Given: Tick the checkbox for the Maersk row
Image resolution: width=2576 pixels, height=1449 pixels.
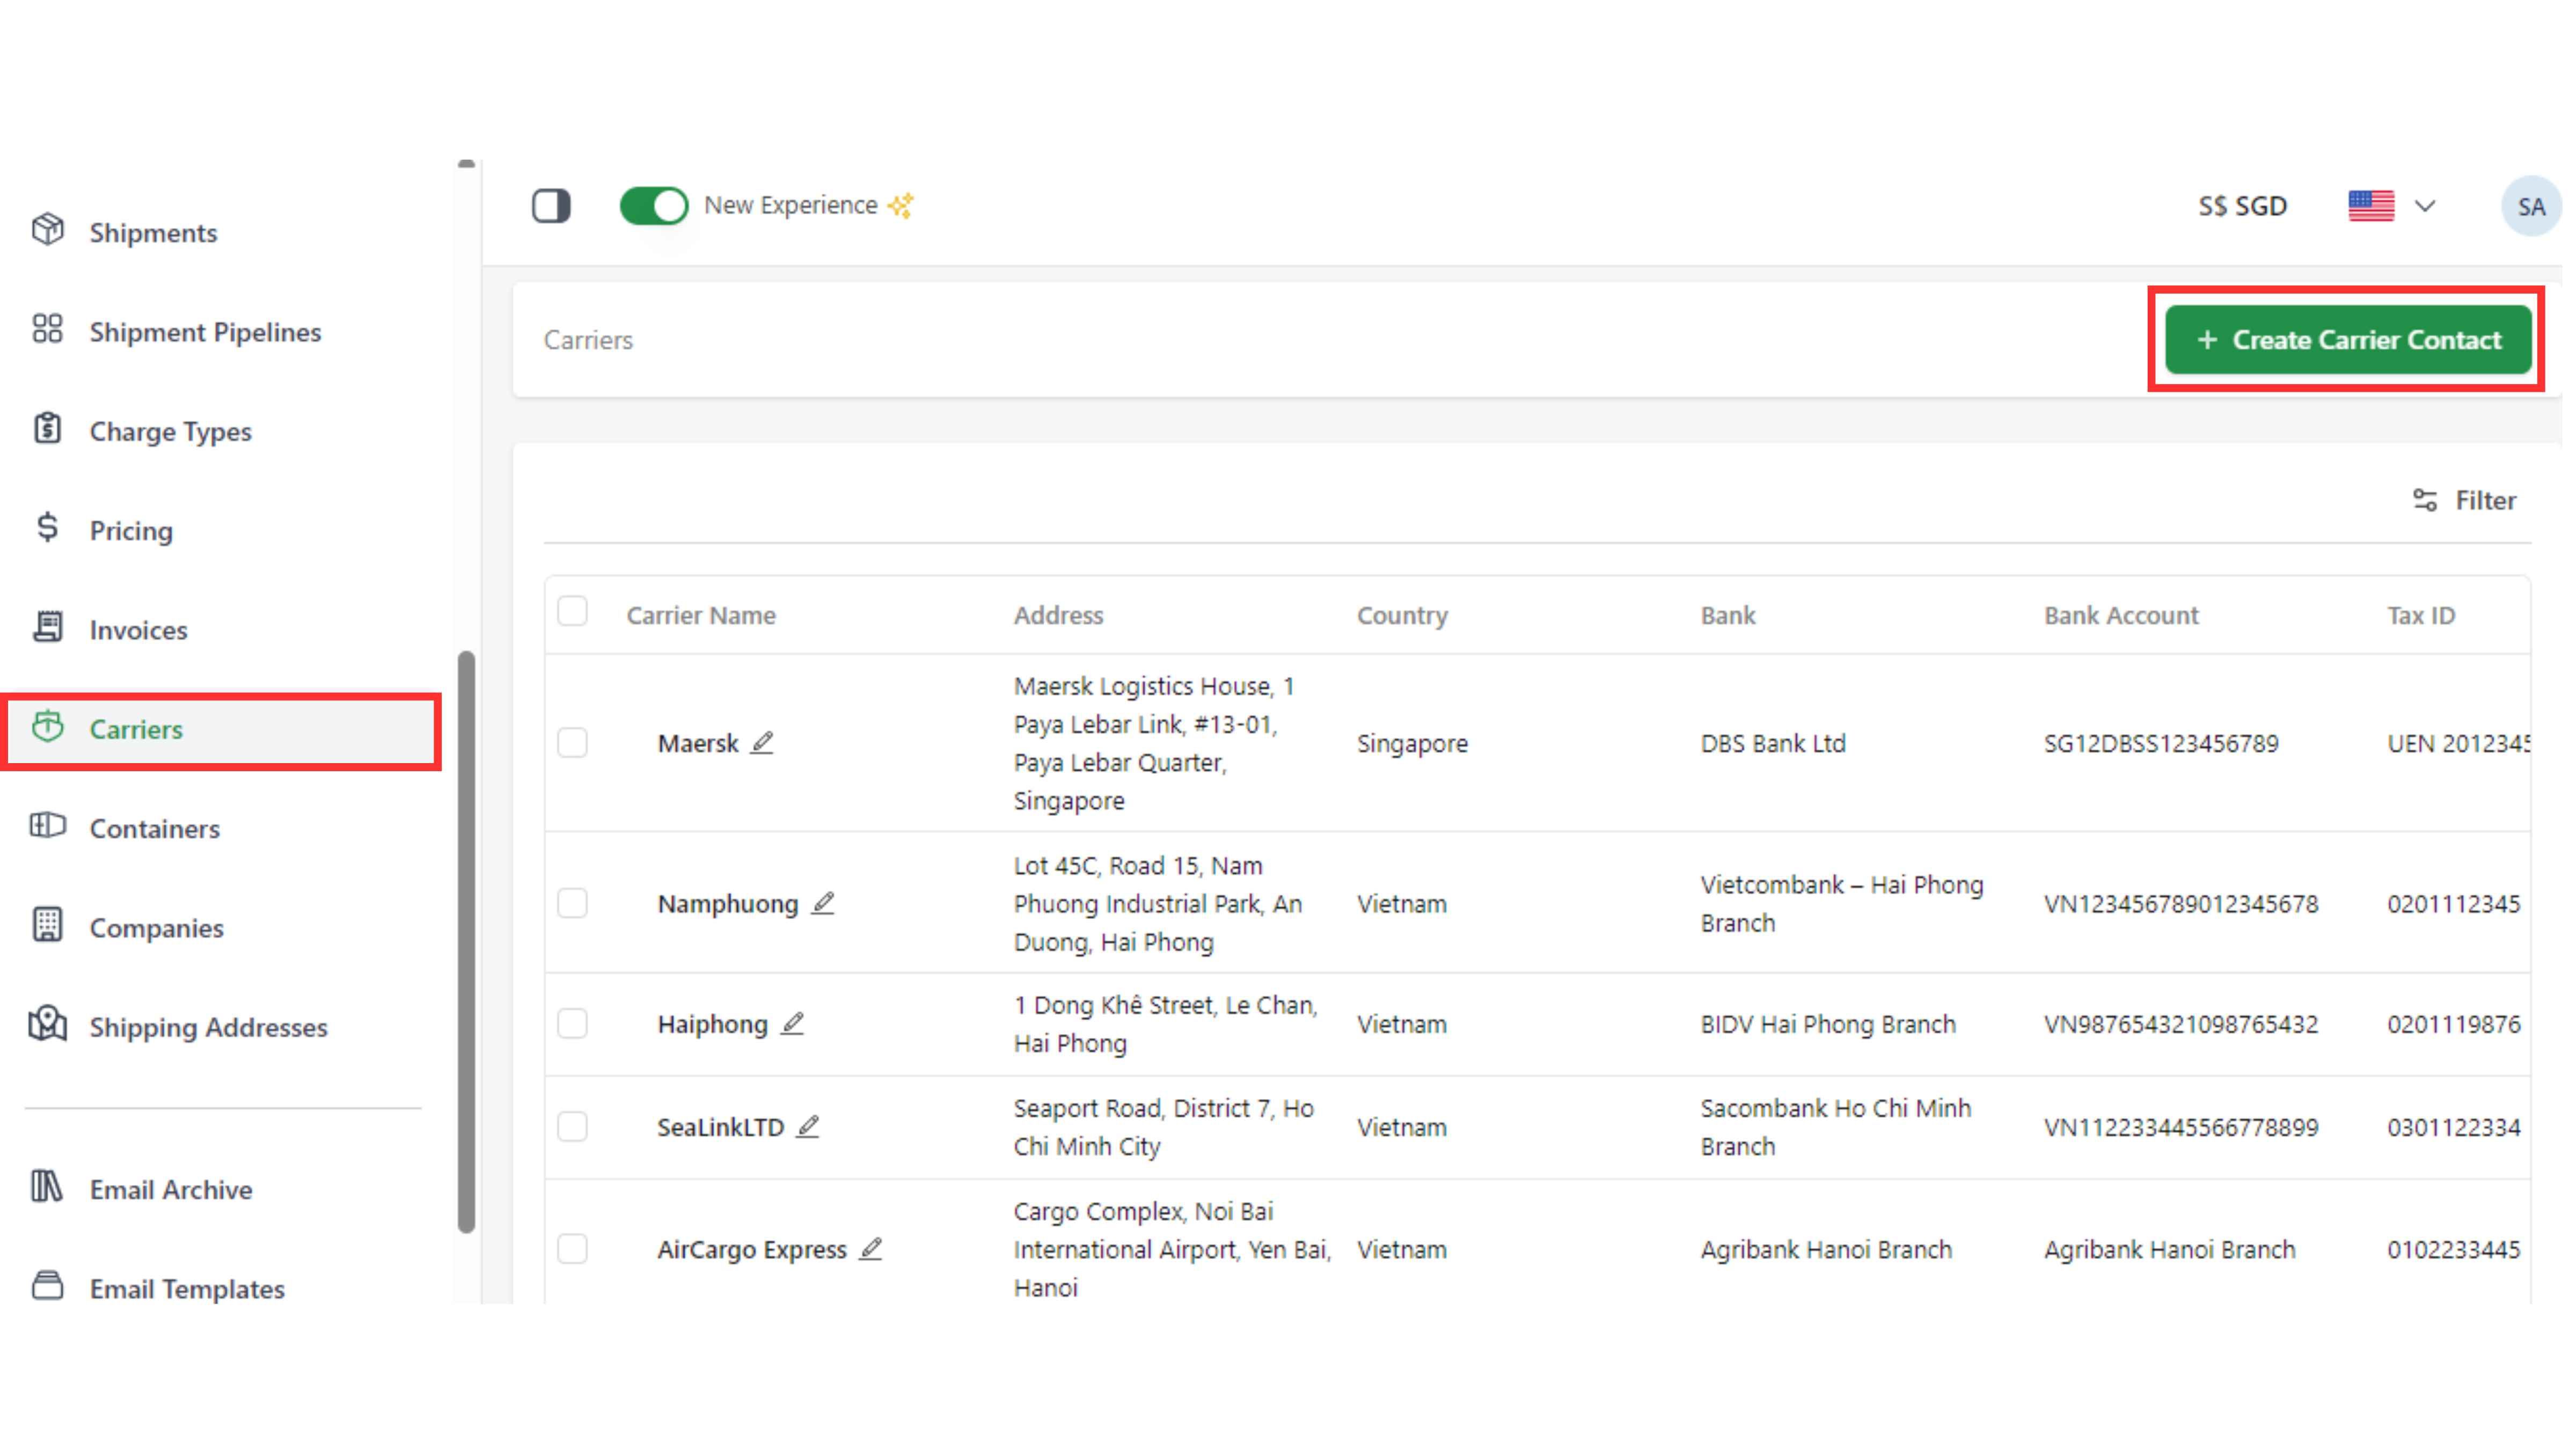Looking at the screenshot, I should pyautogui.click(x=572, y=742).
